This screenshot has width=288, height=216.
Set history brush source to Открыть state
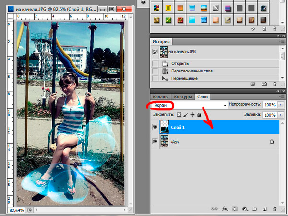(x=155, y=64)
